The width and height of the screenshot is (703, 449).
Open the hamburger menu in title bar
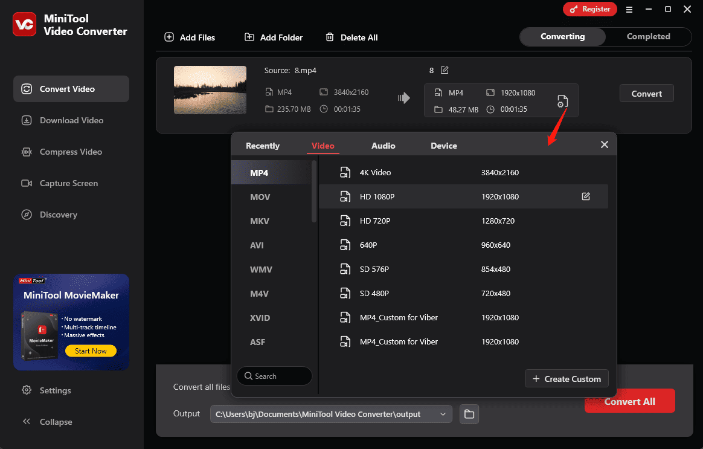tap(629, 10)
